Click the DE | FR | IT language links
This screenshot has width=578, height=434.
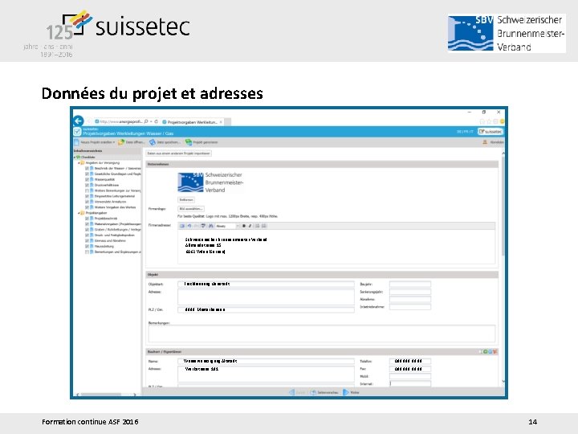tap(465, 131)
